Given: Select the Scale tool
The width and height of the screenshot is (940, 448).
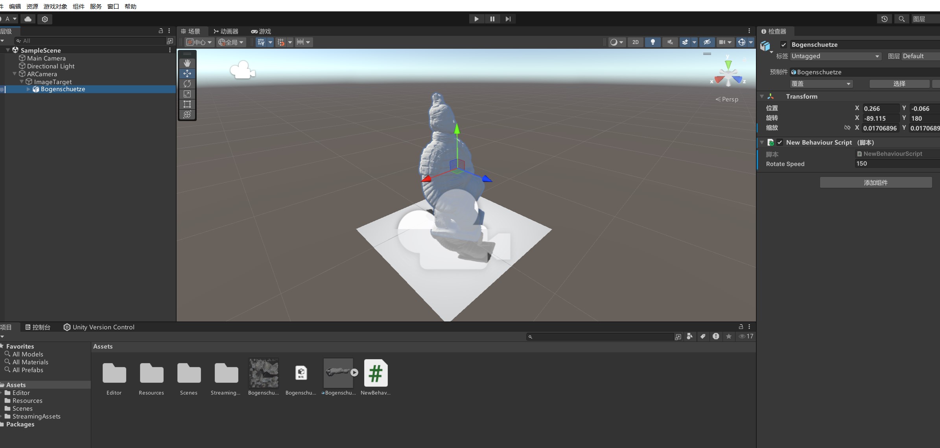Looking at the screenshot, I should pos(187,94).
